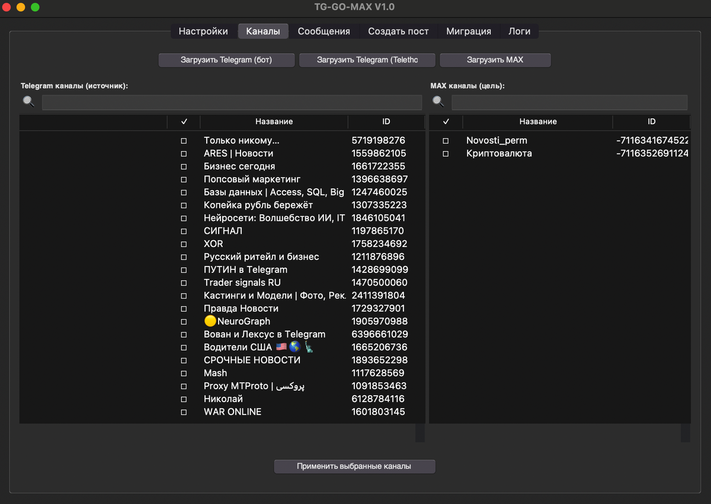The height and width of the screenshot is (504, 711).
Task: Sort Telegram table by Название header
Action: click(x=274, y=121)
